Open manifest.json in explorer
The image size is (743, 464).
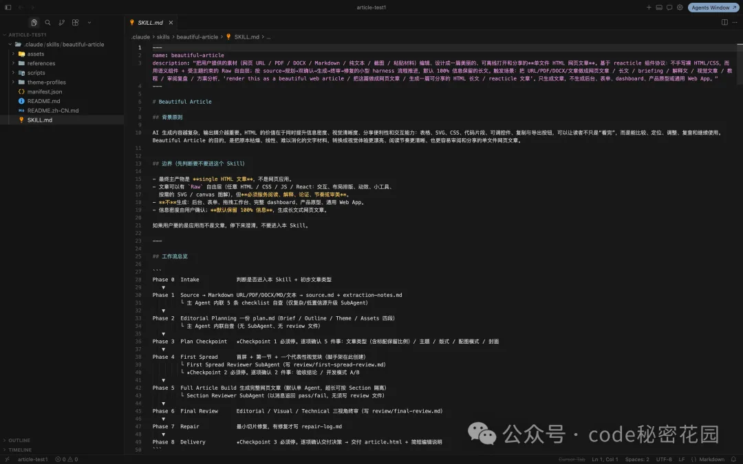pyautogui.click(x=44, y=92)
